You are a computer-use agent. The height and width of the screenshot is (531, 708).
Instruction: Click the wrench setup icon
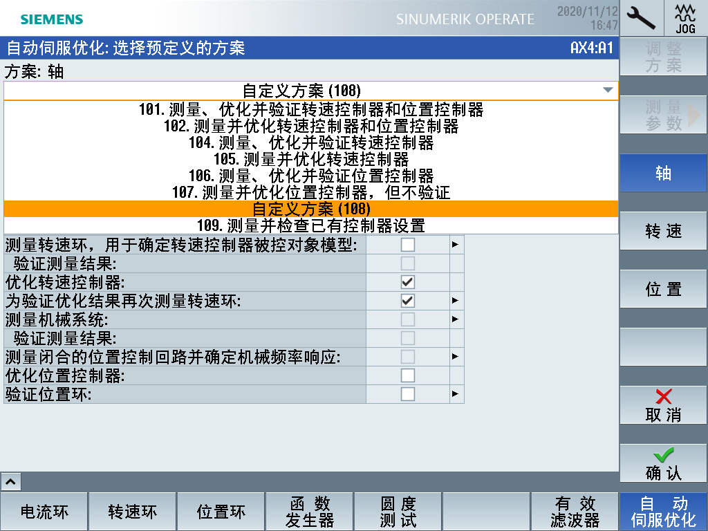pos(641,18)
